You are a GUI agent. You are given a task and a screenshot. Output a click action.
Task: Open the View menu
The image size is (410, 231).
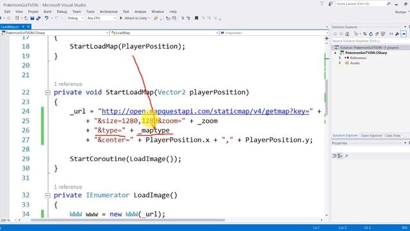point(19,12)
